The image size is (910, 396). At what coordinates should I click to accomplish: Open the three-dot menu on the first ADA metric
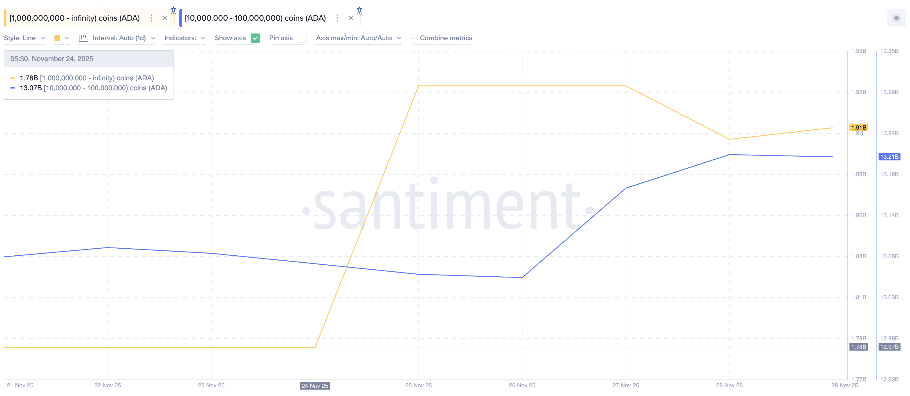[151, 18]
